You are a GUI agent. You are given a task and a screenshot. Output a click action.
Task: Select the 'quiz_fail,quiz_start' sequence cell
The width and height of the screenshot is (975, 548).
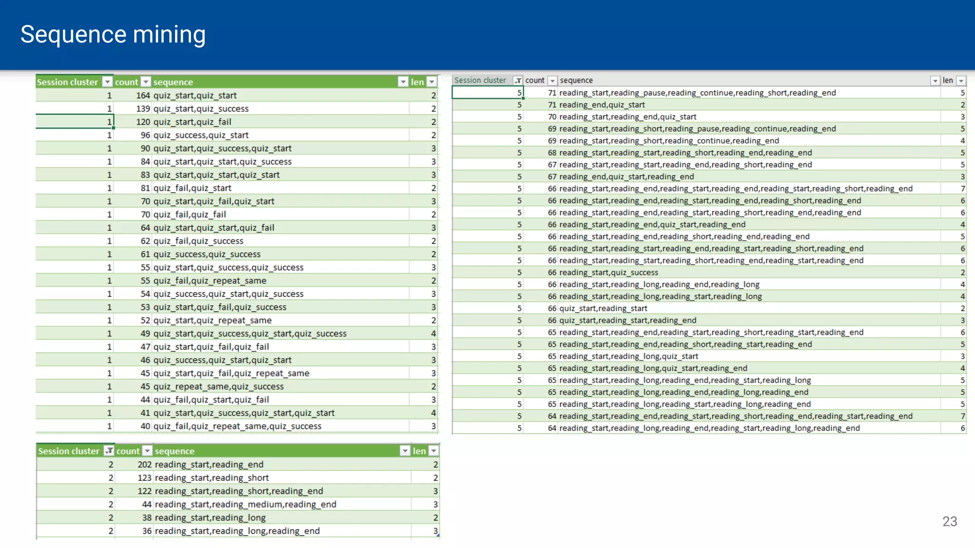click(280, 188)
